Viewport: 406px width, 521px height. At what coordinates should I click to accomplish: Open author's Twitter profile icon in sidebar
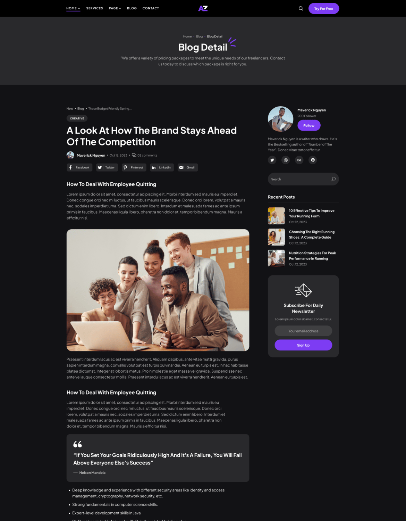point(272,160)
